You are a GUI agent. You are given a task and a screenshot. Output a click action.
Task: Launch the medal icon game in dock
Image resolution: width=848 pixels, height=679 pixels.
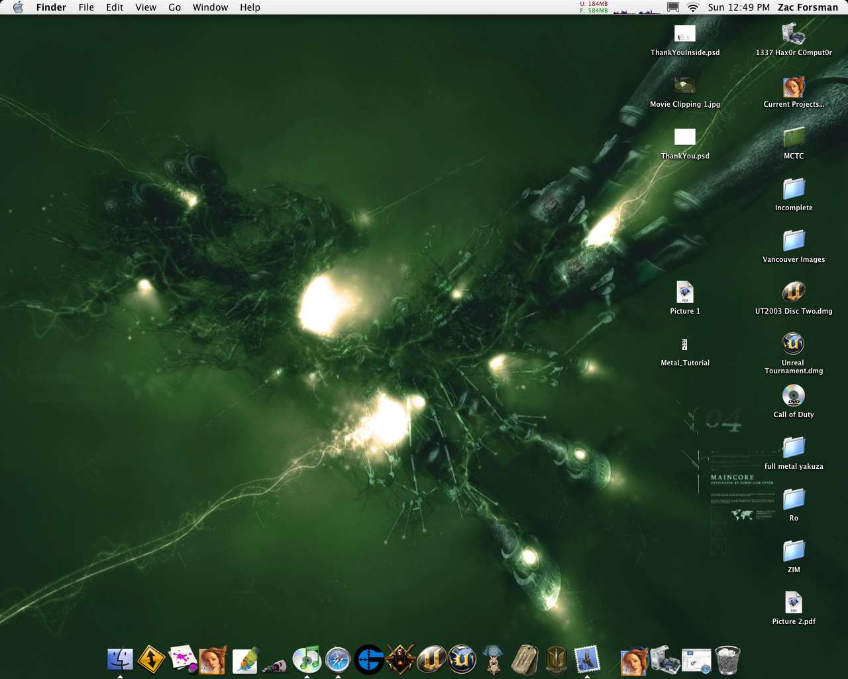494,659
